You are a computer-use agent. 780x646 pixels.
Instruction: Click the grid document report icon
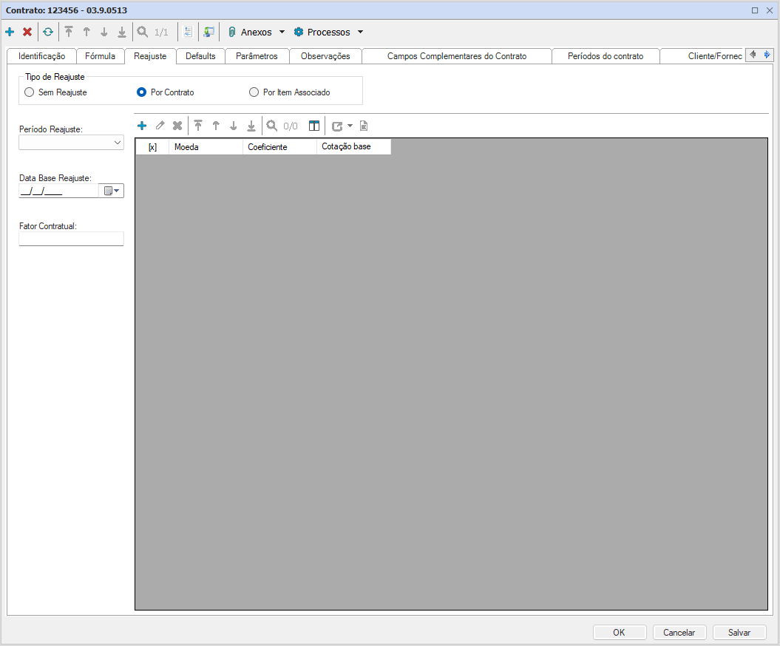(x=364, y=126)
